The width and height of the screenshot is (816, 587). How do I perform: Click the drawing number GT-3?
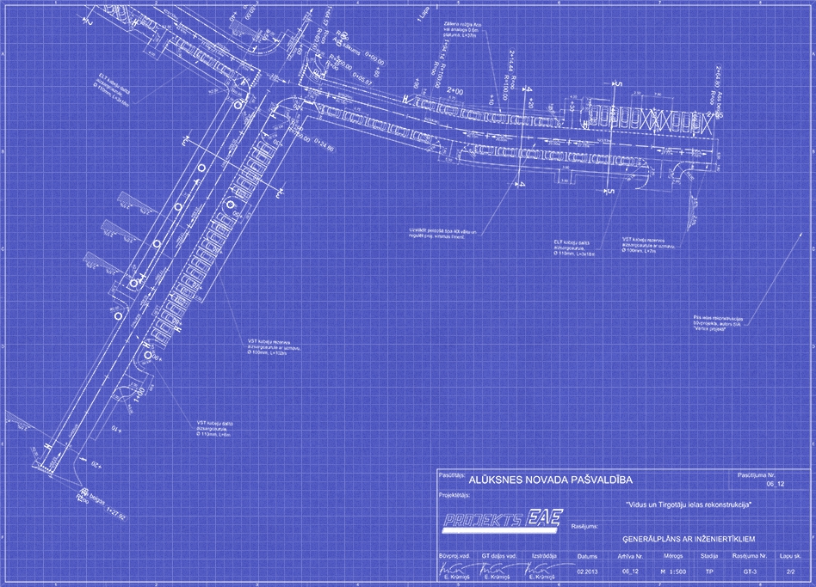749,572
